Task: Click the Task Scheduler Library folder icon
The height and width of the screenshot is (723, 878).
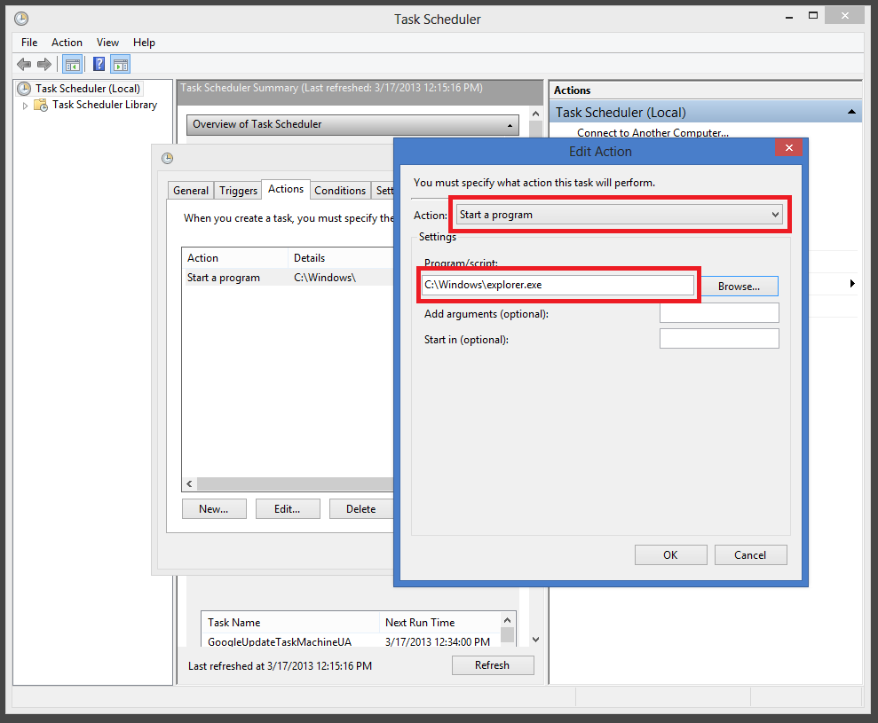Action: pyautogui.click(x=40, y=105)
